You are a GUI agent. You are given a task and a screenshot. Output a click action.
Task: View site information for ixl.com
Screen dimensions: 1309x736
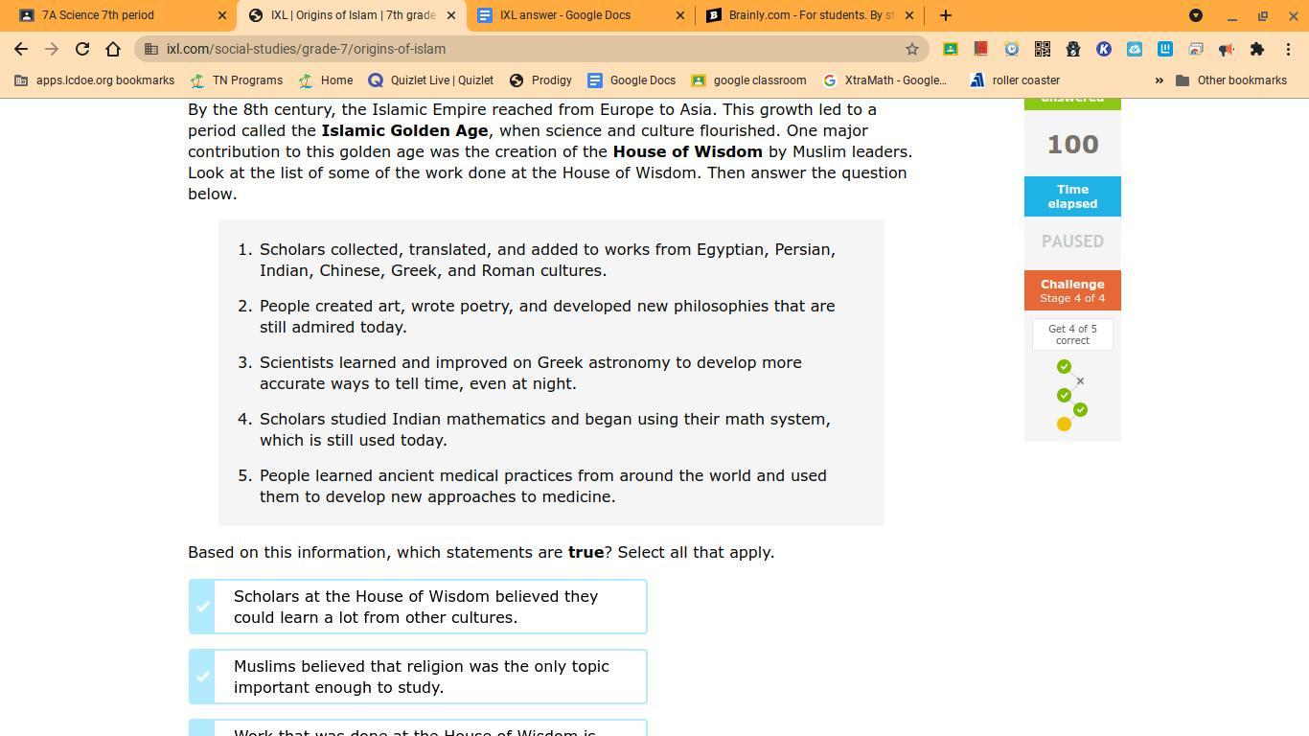coord(151,49)
